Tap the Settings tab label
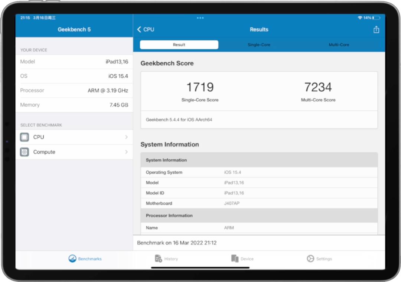Screen dimensions: 401x282 coord(324,259)
